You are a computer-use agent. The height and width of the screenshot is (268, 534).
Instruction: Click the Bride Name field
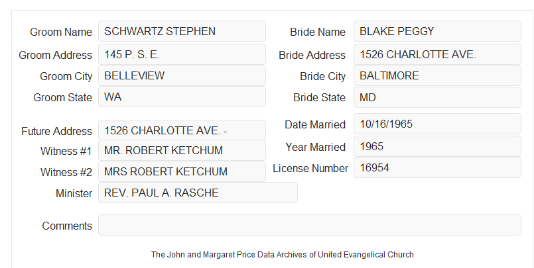tap(437, 31)
